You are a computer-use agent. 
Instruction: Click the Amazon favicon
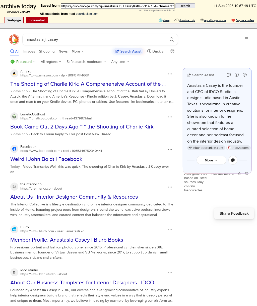pyautogui.click(x=14, y=73)
